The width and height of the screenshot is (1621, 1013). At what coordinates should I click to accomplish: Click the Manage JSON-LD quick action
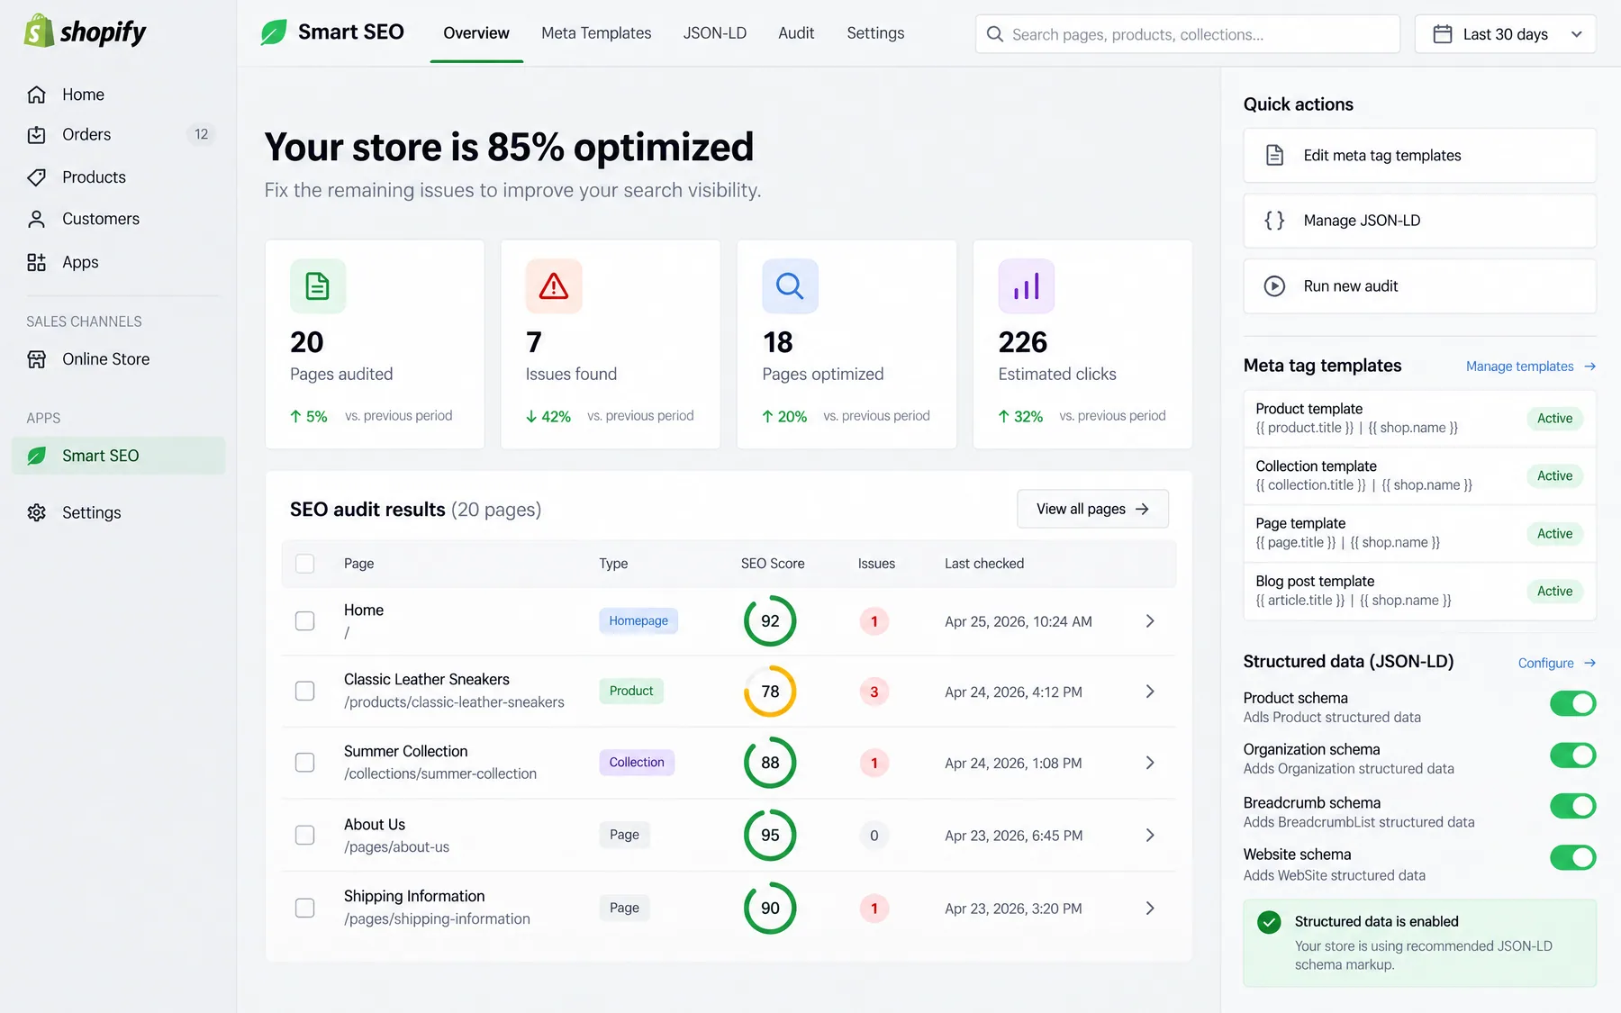tap(1419, 221)
